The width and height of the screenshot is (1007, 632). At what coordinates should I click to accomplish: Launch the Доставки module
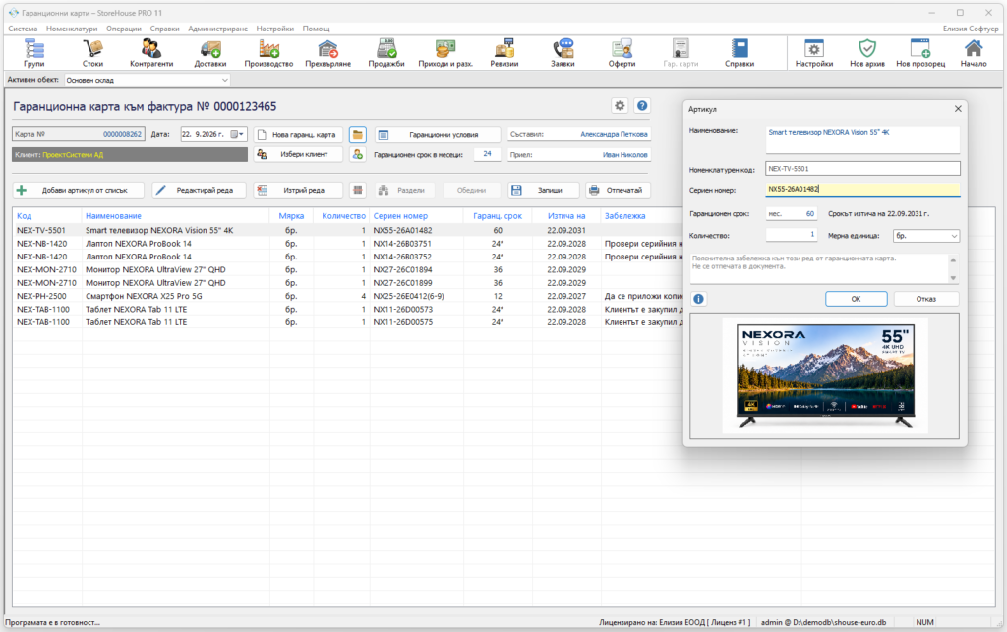coord(210,53)
